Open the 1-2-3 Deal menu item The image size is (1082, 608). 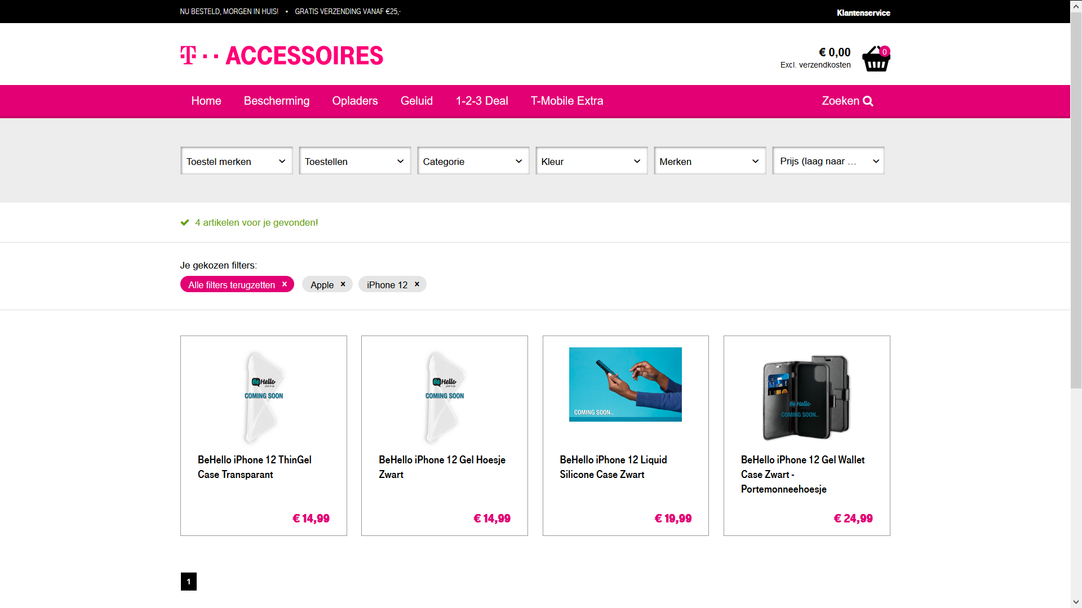pyautogui.click(x=482, y=101)
